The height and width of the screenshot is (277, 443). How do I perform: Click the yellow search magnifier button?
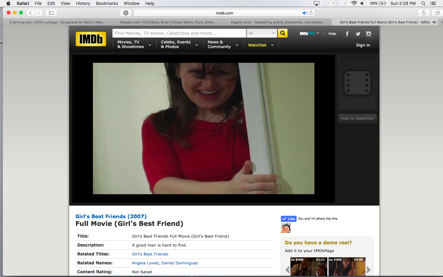(x=282, y=33)
